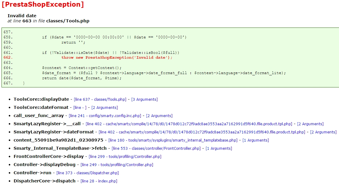Click the PrestaShopException heading
This screenshot has width=339, height=193.
(x=43, y=4)
